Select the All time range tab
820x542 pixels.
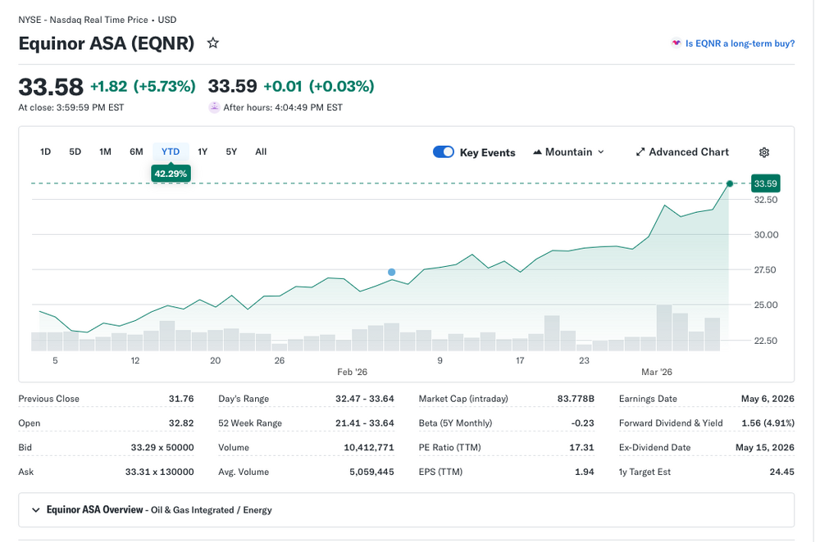click(261, 152)
